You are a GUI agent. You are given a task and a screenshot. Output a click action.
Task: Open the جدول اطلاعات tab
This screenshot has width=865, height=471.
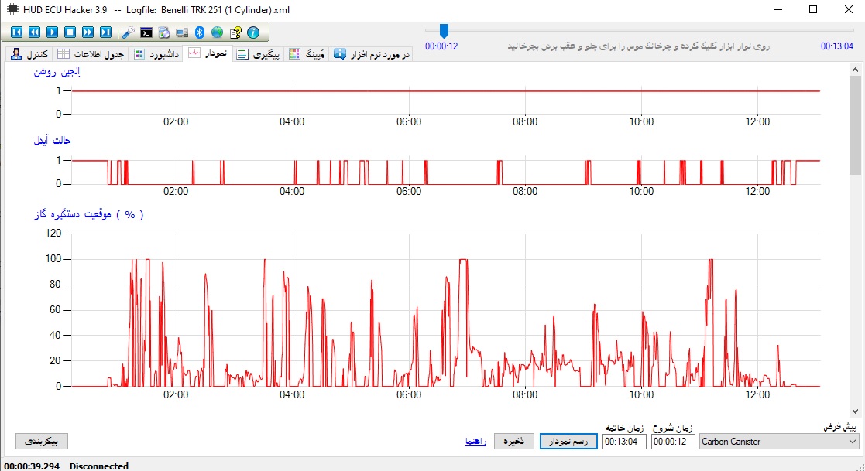[91, 54]
